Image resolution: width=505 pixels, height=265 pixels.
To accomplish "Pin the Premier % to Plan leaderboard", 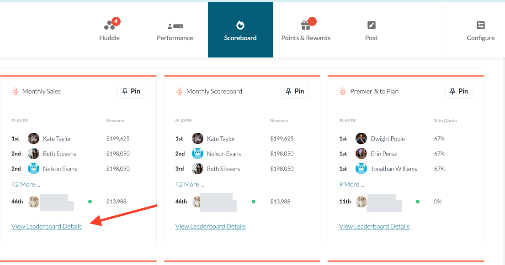I will pos(459,91).
